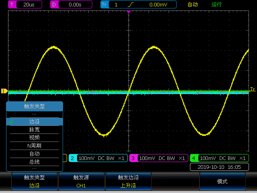Select the green channel 4 badge

[x=194, y=158]
